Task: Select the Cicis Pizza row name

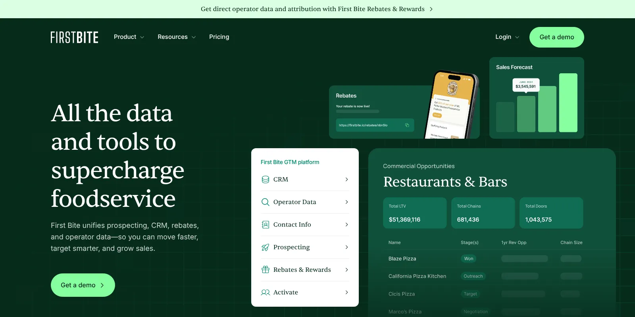Action: 402,294
